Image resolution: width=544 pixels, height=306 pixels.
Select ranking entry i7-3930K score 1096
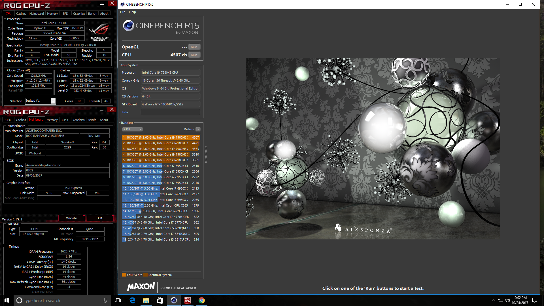pos(161,211)
